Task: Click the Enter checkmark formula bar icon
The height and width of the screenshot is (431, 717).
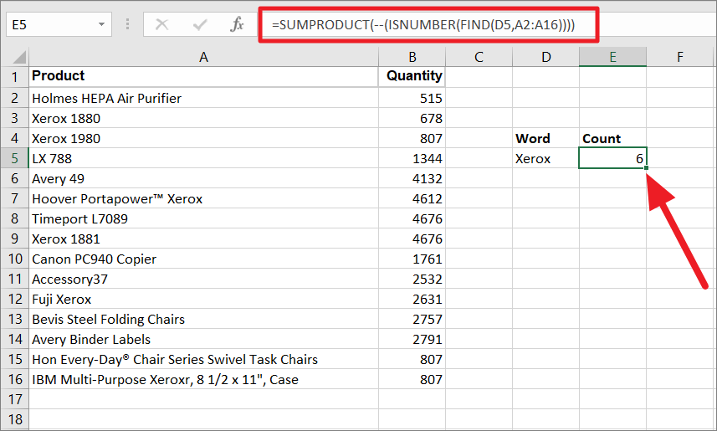Action: [200, 24]
